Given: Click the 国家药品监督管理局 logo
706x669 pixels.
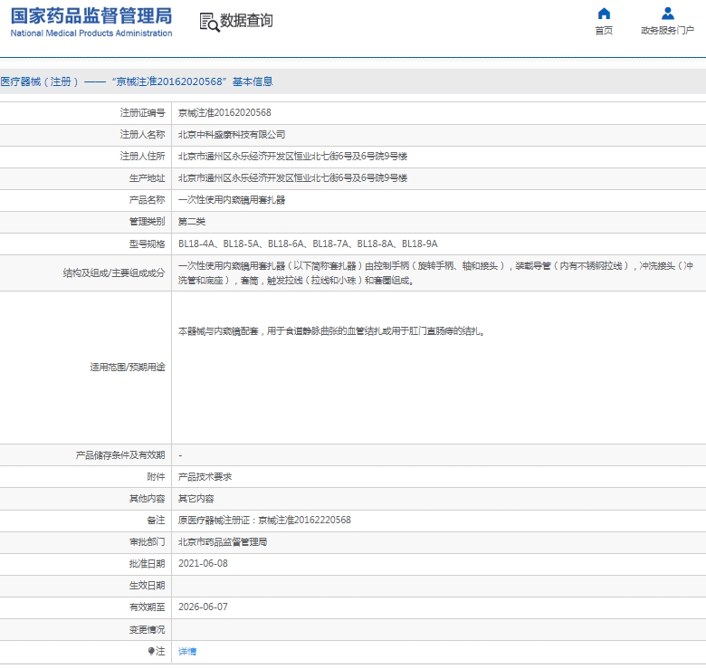Looking at the screenshot, I should (x=91, y=15).
